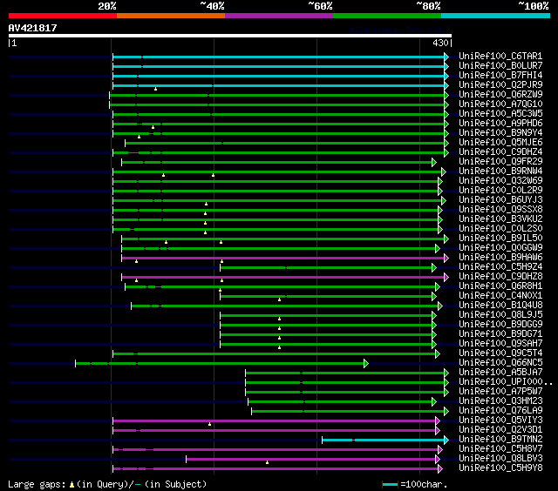Viewport: 558px width, 491px height.
Task: Click the red 20% identity legend segment
Action: pyautogui.click(x=63, y=16)
